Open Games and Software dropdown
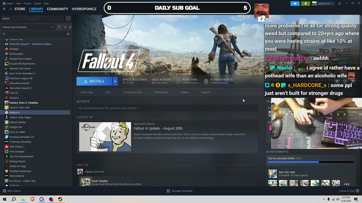This screenshot has width=362, height=203. pyautogui.click(x=28, y=27)
